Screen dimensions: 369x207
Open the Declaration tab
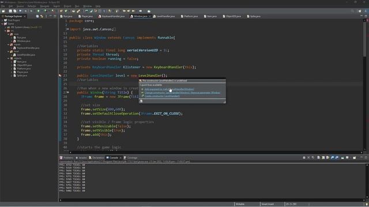pos(96,158)
